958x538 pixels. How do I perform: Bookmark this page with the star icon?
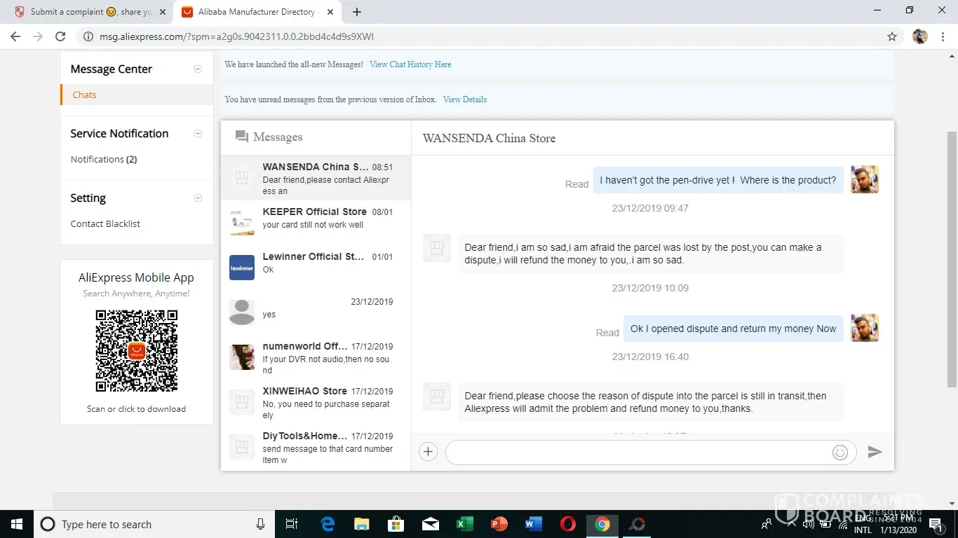(x=892, y=36)
